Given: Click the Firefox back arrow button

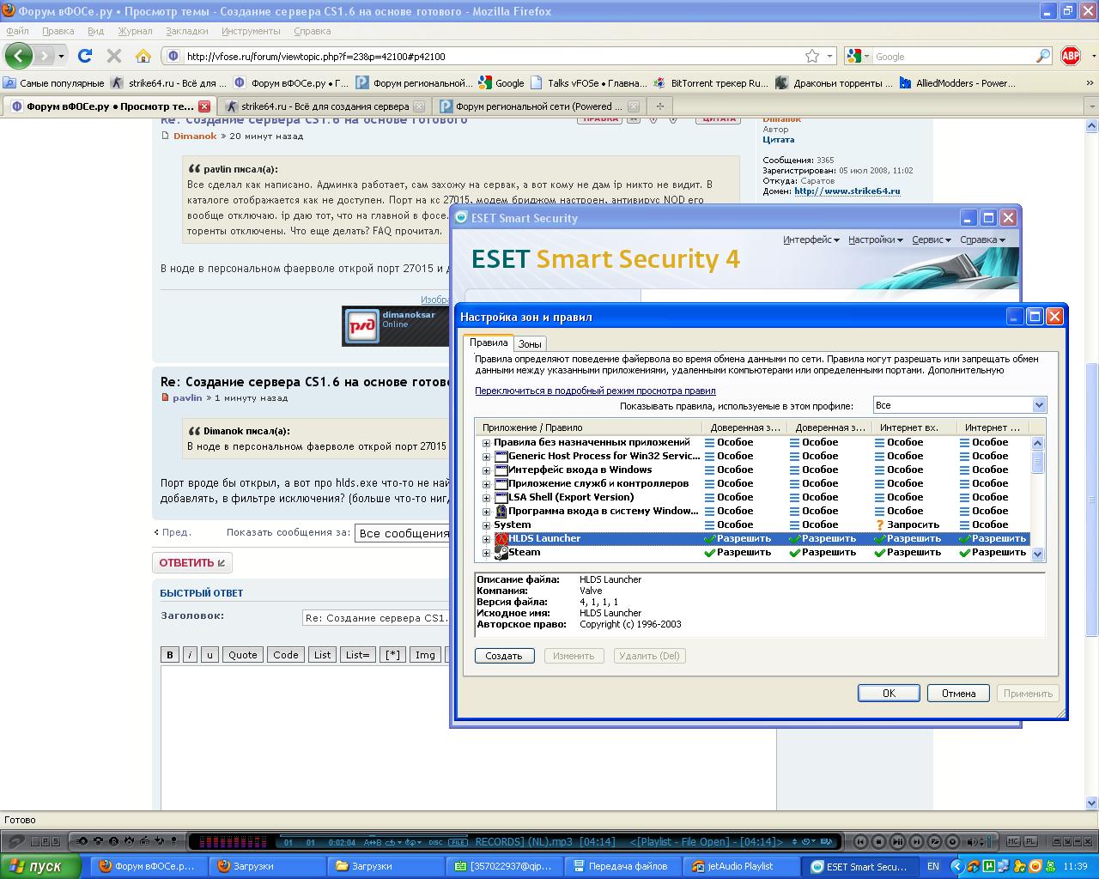Looking at the screenshot, I should pos(18,56).
